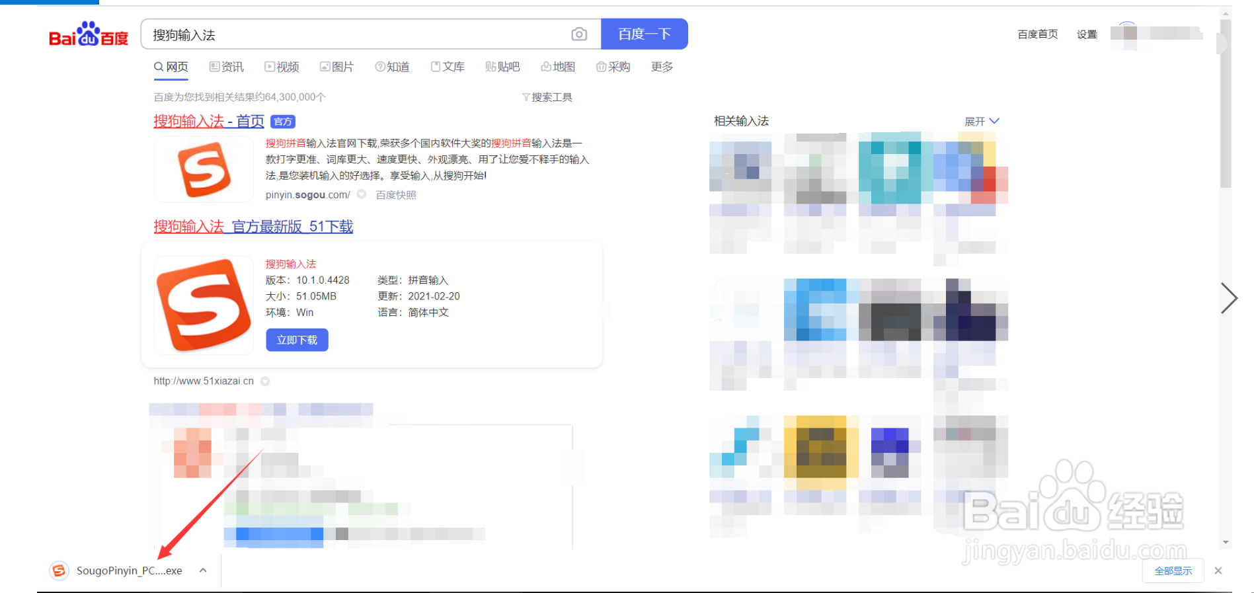Click SogouPinyin_PC....exe downloaded file

click(130, 571)
